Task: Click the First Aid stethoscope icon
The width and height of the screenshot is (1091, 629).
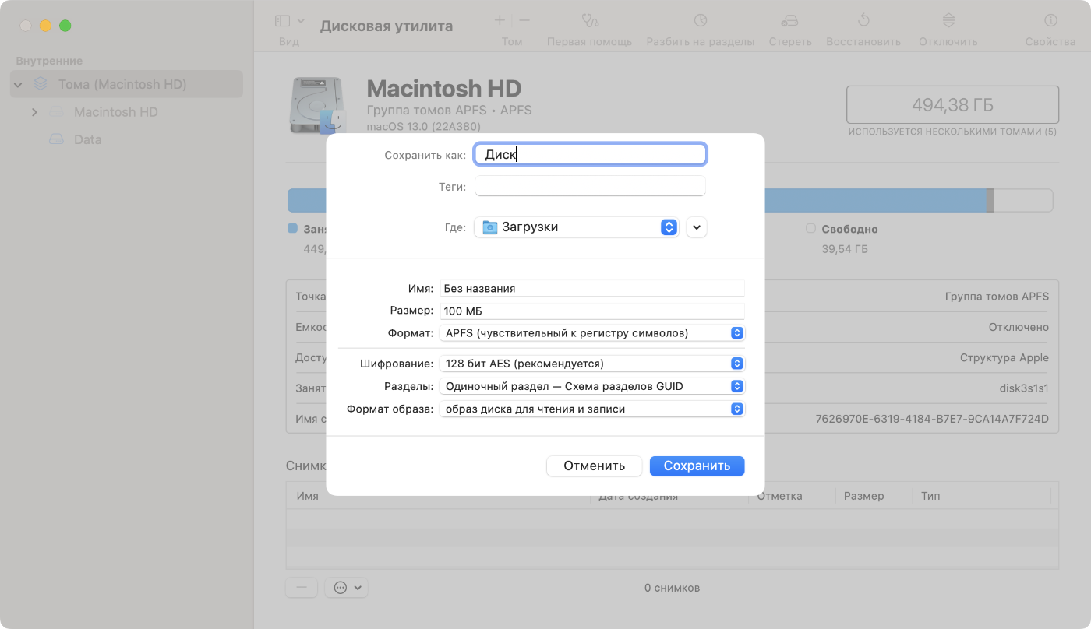Action: pyautogui.click(x=589, y=21)
